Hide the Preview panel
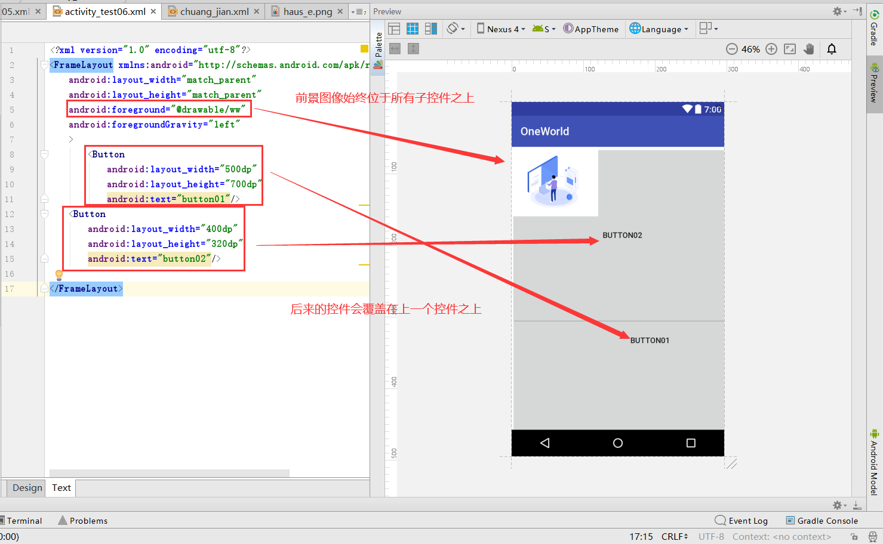This screenshot has height=544, width=883. click(x=858, y=11)
